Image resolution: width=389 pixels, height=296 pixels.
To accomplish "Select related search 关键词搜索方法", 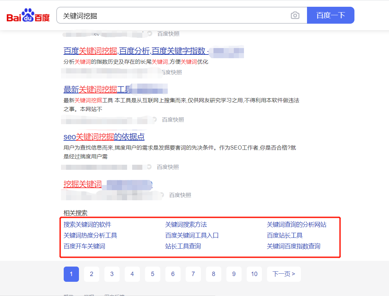I will pos(186,225).
